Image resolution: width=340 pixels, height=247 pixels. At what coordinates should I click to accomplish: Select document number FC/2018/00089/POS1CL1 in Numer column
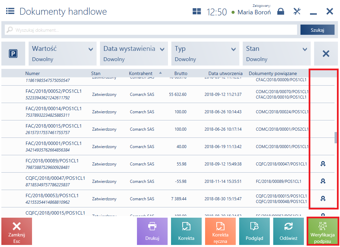[x=52, y=161]
